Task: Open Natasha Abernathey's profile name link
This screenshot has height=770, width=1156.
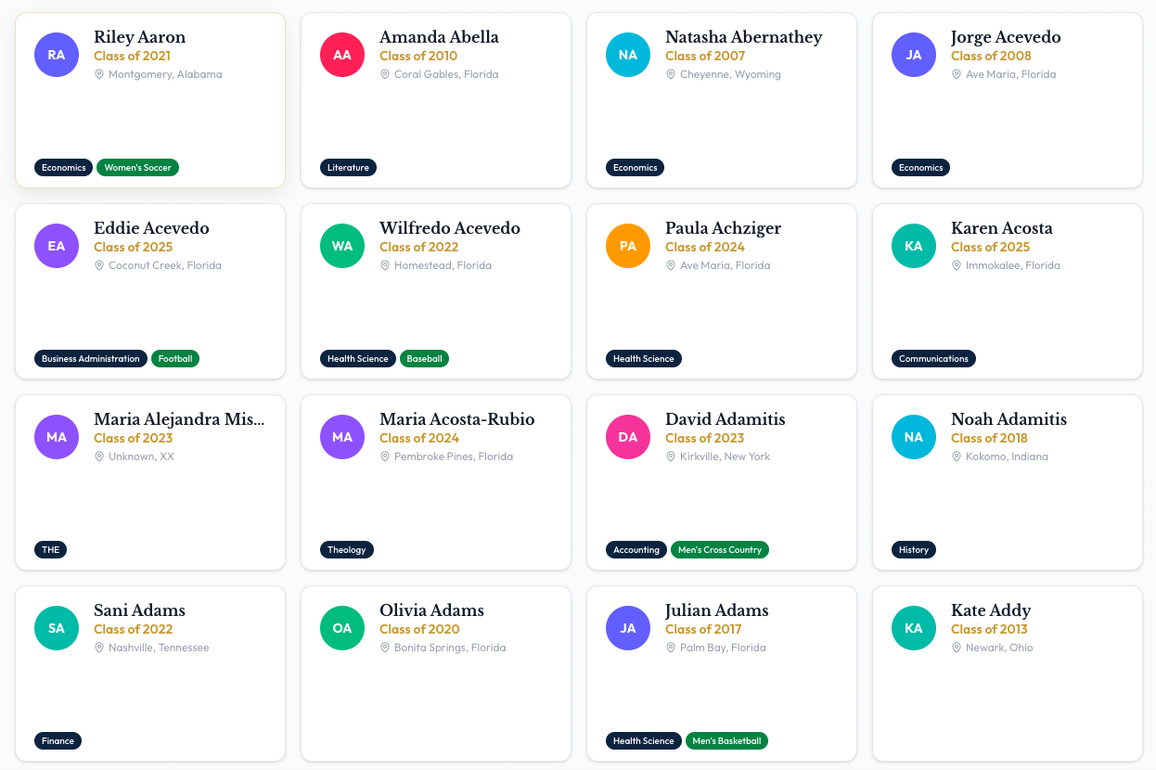Action: tap(744, 37)
